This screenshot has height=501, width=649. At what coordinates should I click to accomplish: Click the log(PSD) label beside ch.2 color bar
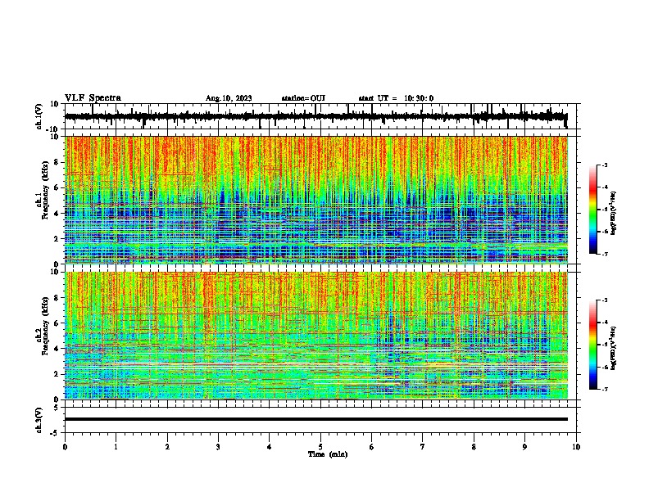pyautogui.click(x=613, y=348)
